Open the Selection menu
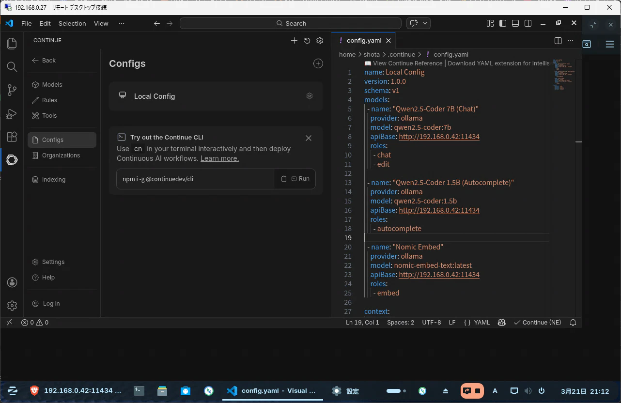621x403 pixels. coord(72,23)
